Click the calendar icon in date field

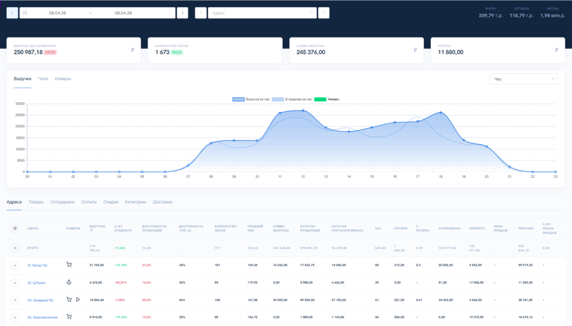tap(26, 13)
